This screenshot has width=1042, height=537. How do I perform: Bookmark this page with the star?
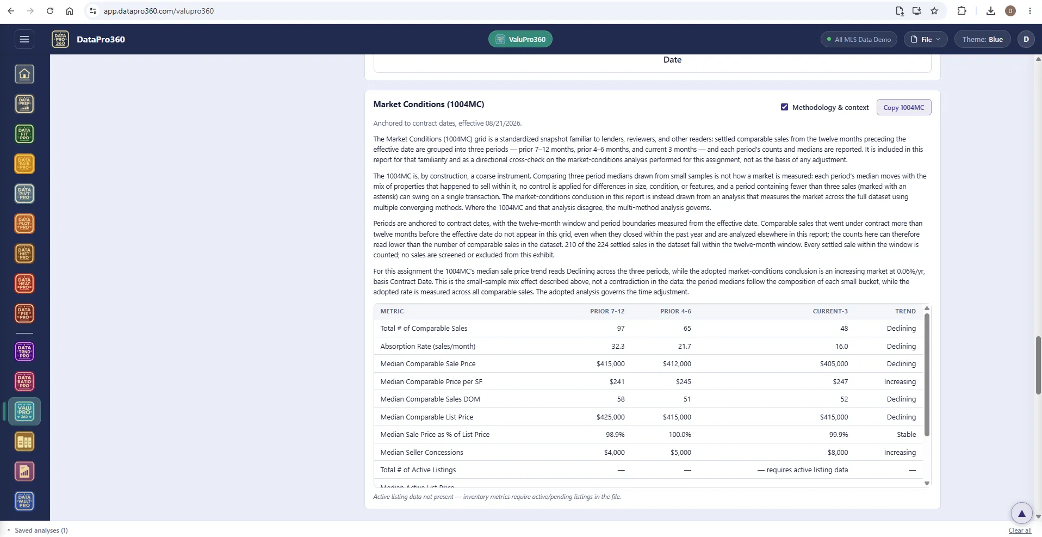click(934, 11)
